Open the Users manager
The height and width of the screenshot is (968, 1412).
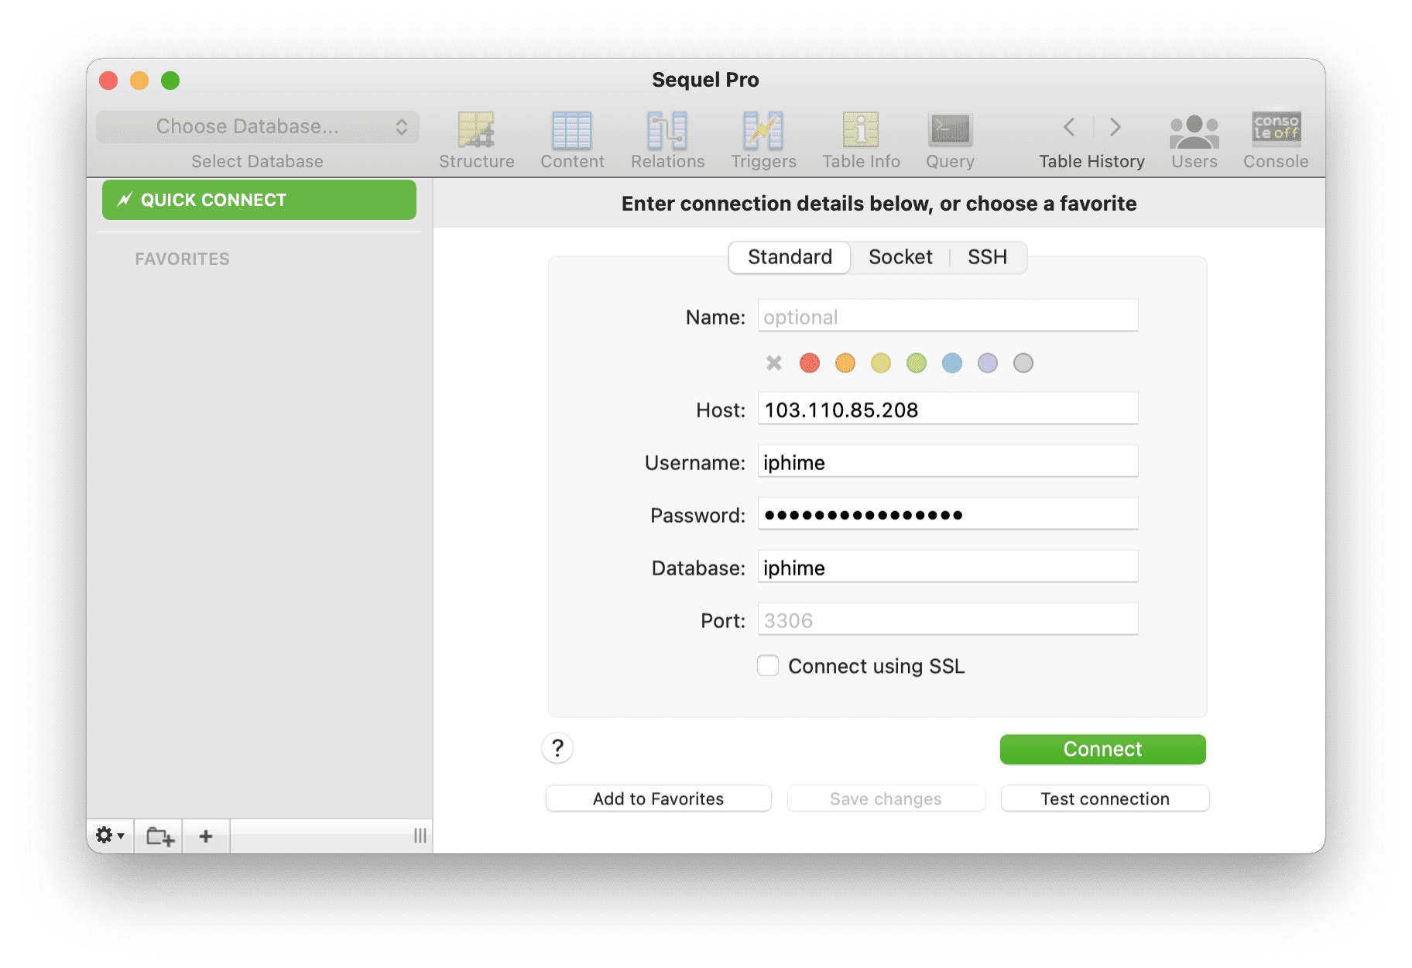coord(1194,139)
